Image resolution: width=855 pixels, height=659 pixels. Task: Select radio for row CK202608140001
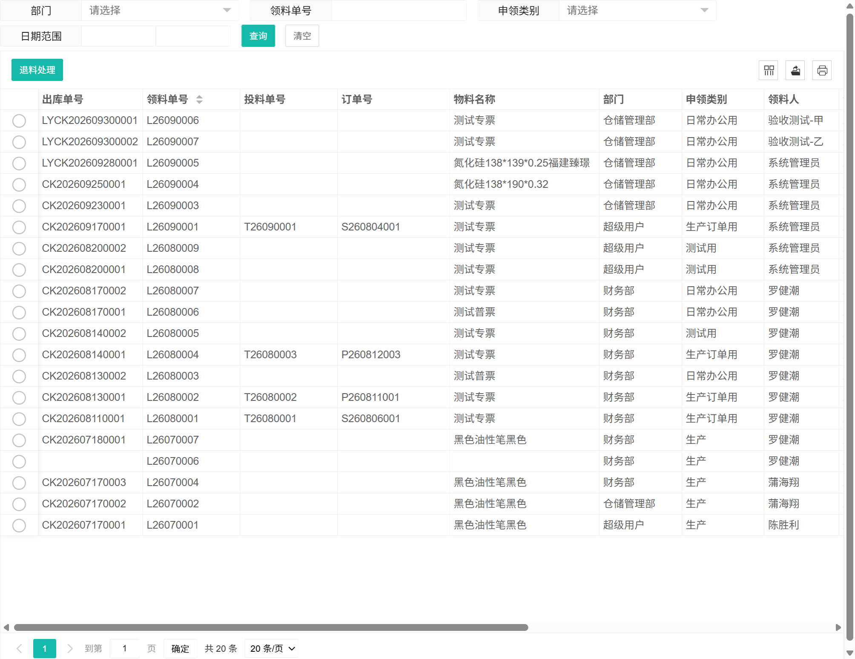coord(19,355)
